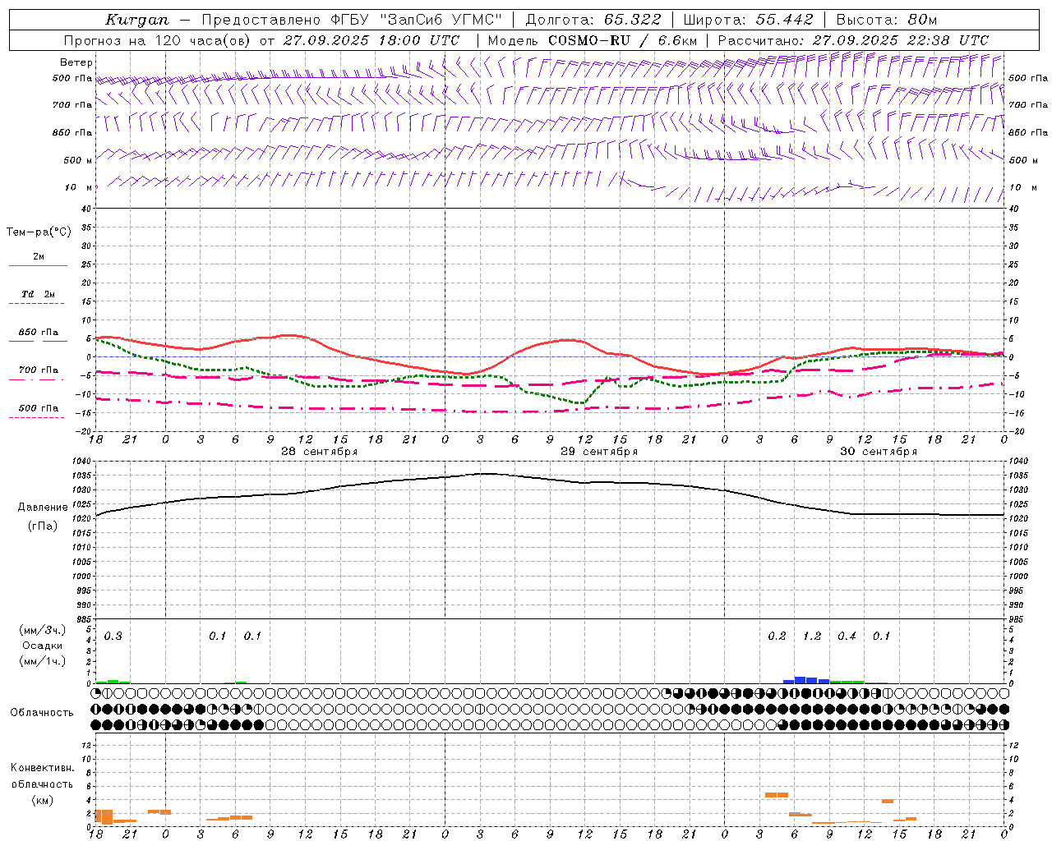This screenshot has width=1052, height=841.
Task: Click the "0.3" precipitation amount value
Action: 113,636
